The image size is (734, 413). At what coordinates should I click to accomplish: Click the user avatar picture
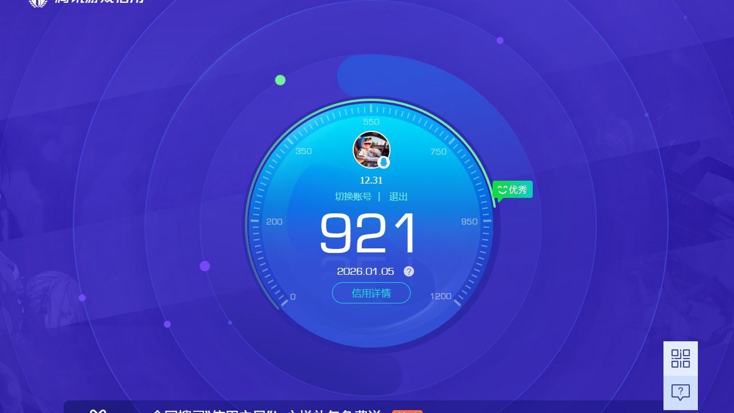[370, 150]
